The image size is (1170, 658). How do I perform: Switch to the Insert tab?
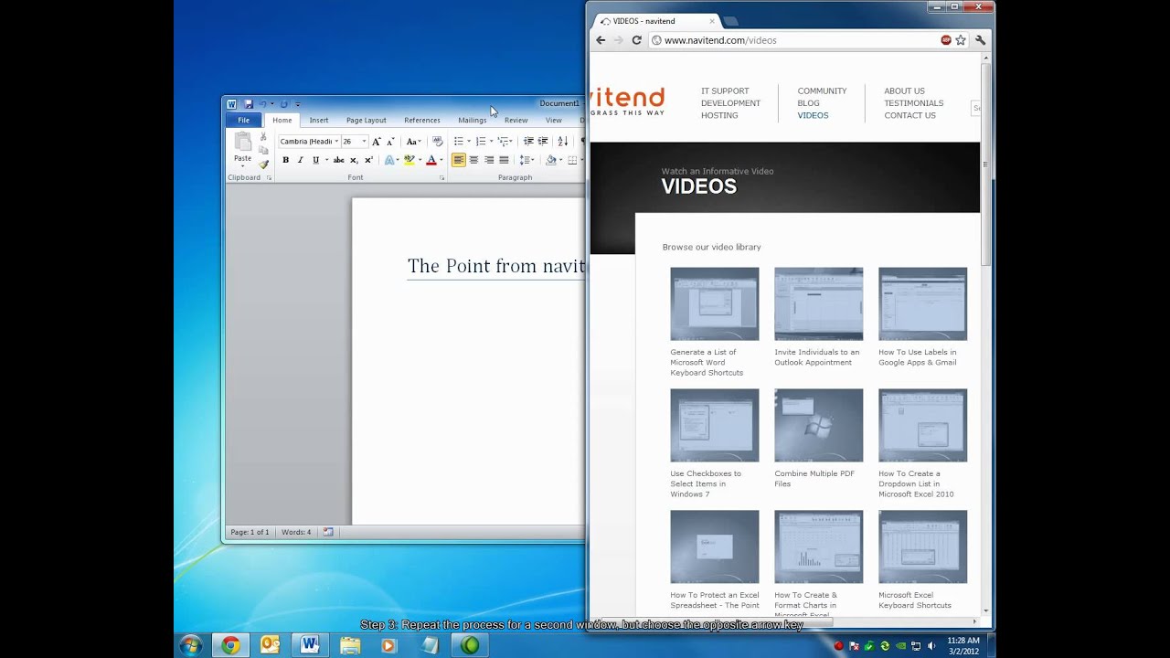pyautogui.click(x=319, y=120)
